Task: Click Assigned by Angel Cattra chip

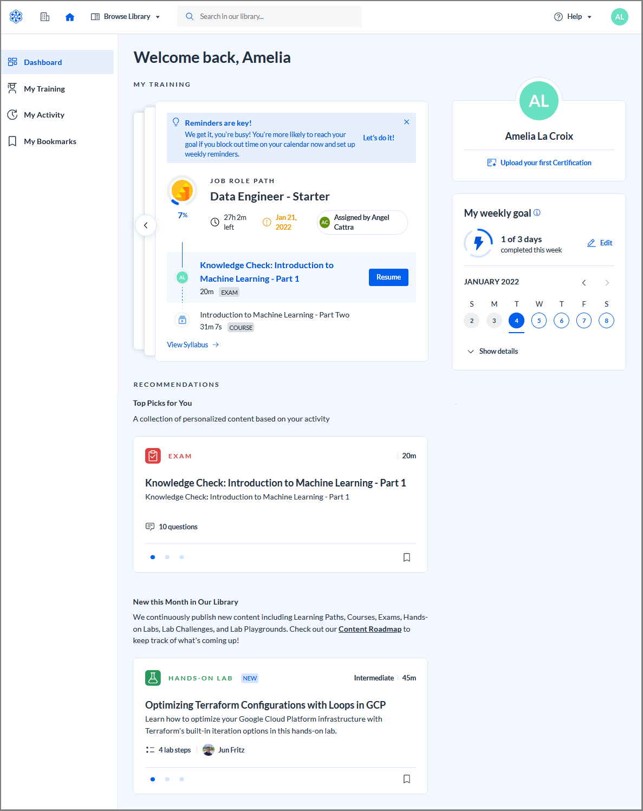Action: [x=362, y=222]
